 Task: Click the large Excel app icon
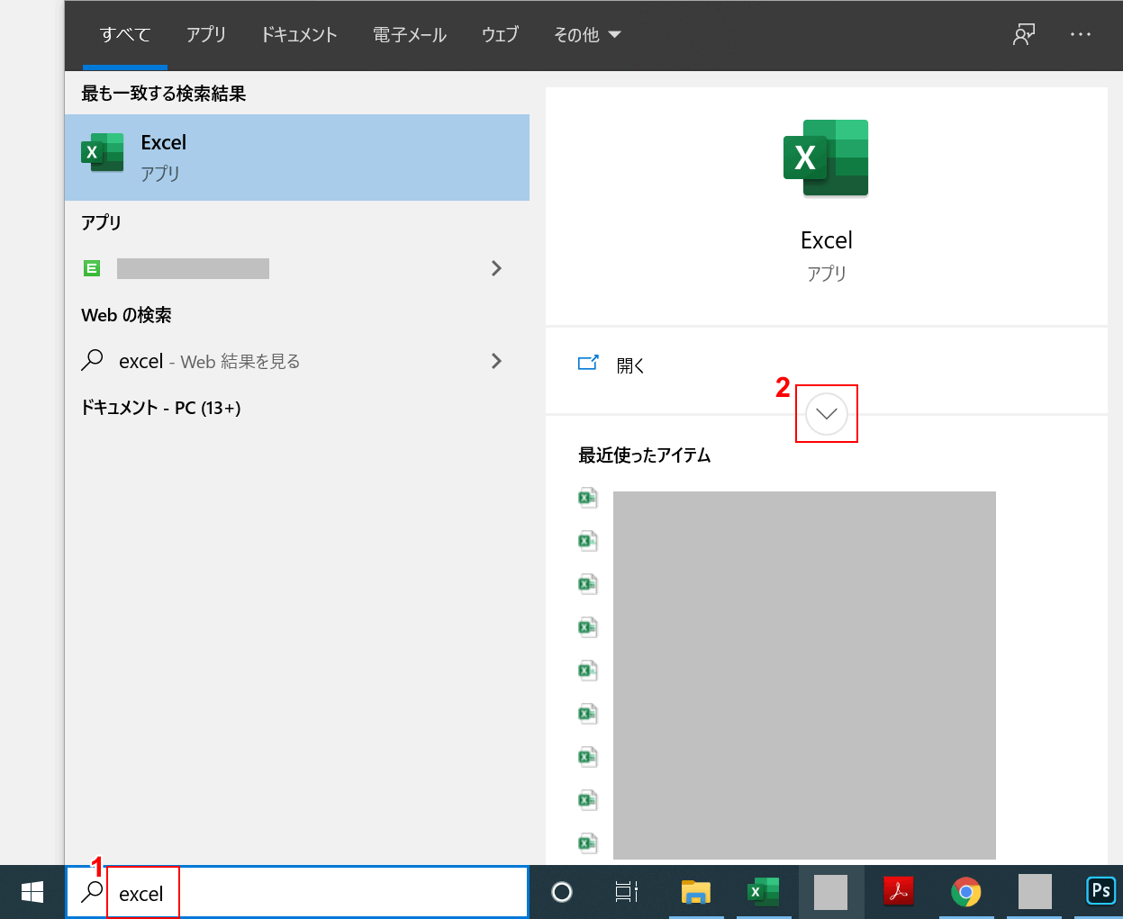tap(826, 158)
